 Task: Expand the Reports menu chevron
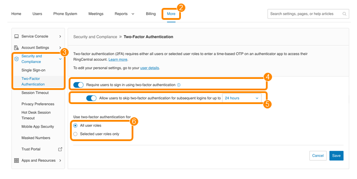133,14
